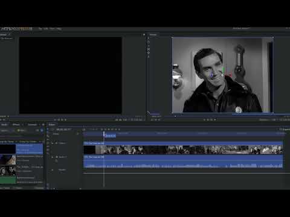The height and width of the screenshot is (217, 290).
Task: Select the second media thumbnail with blue tones
Action: pos(8,160)
